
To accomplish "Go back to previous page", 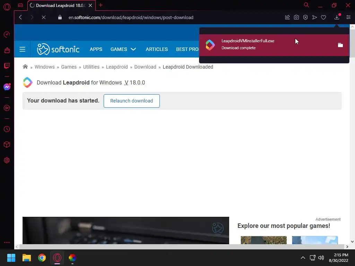I will (20, 17).
